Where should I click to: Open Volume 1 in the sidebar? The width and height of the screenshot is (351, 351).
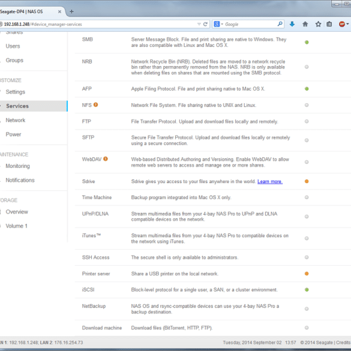click(17, 226)
